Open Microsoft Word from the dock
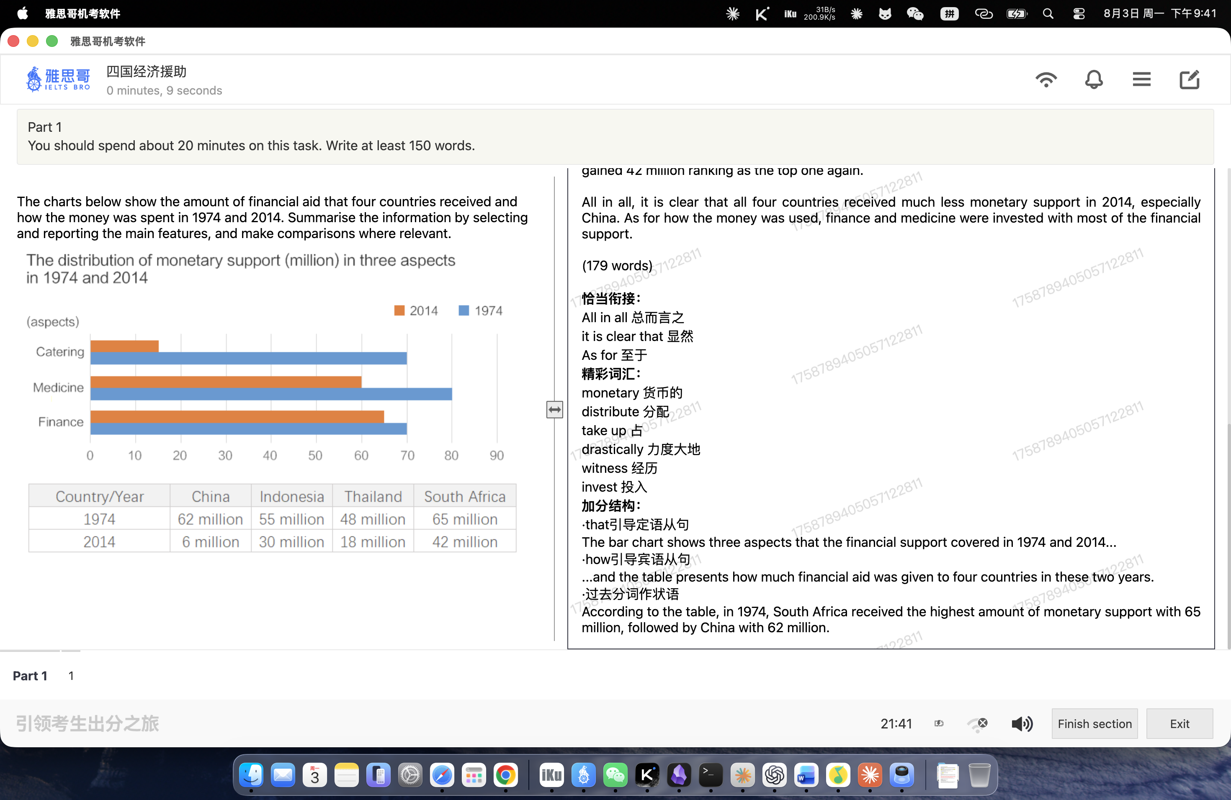The width and height of the screenshot is (1231, 800). click(x=806, y=774)
